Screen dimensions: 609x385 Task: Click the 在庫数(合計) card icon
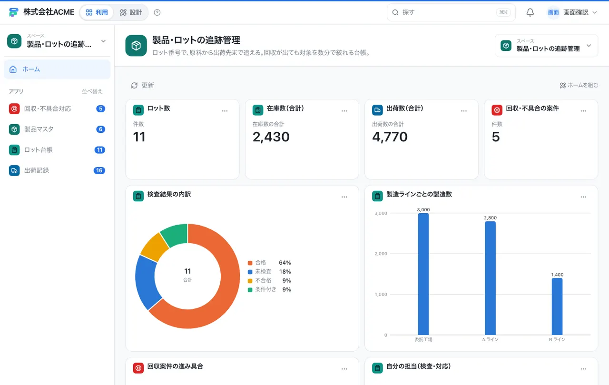(x=258, y=110)
